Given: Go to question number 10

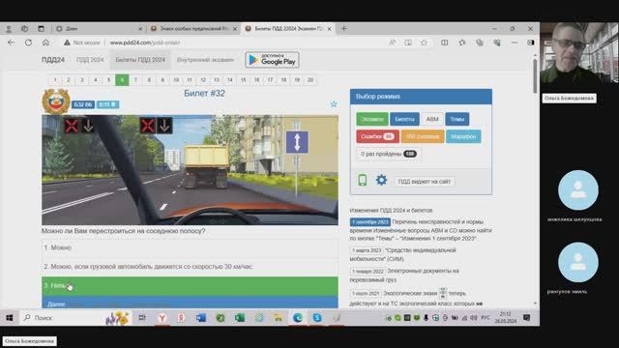Looking at the screenshot, I should [x=176, y=80].
